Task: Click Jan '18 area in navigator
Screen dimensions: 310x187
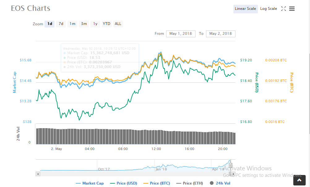Action: point(161,169)
